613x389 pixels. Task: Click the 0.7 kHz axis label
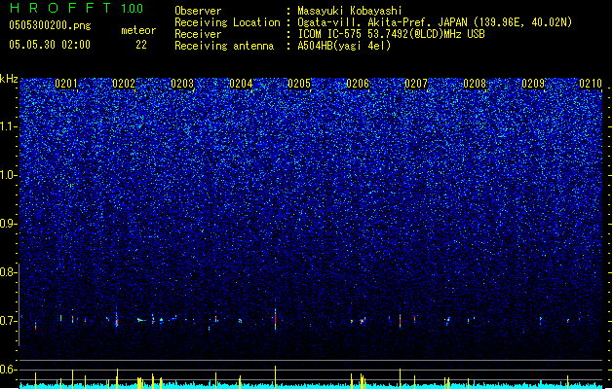click(x=8, y=321)
